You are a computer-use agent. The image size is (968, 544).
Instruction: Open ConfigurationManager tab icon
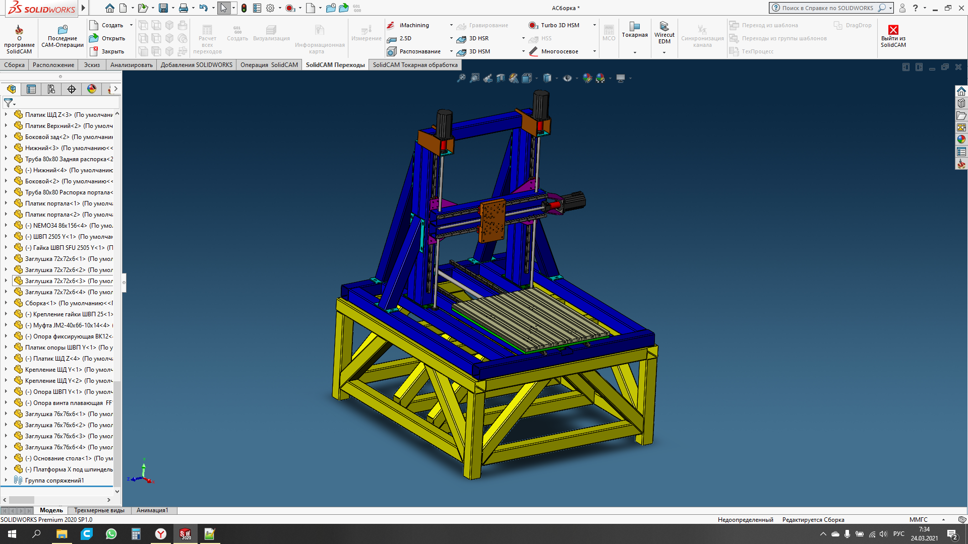tap(51, 89)
